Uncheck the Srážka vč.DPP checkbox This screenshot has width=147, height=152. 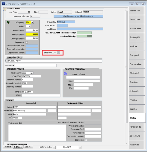pos(59,52)
